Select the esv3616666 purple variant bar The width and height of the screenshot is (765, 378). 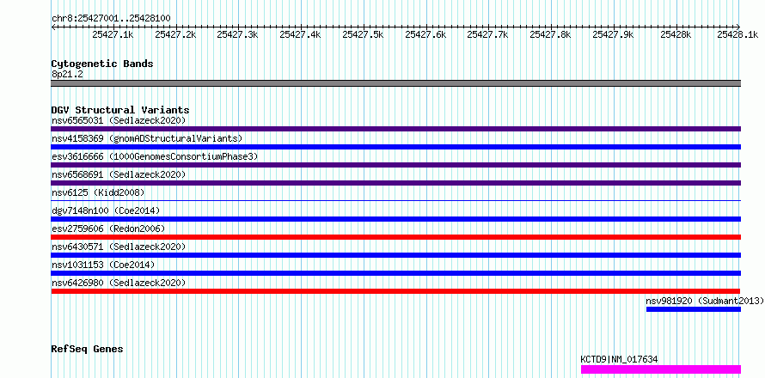point(396,165)
